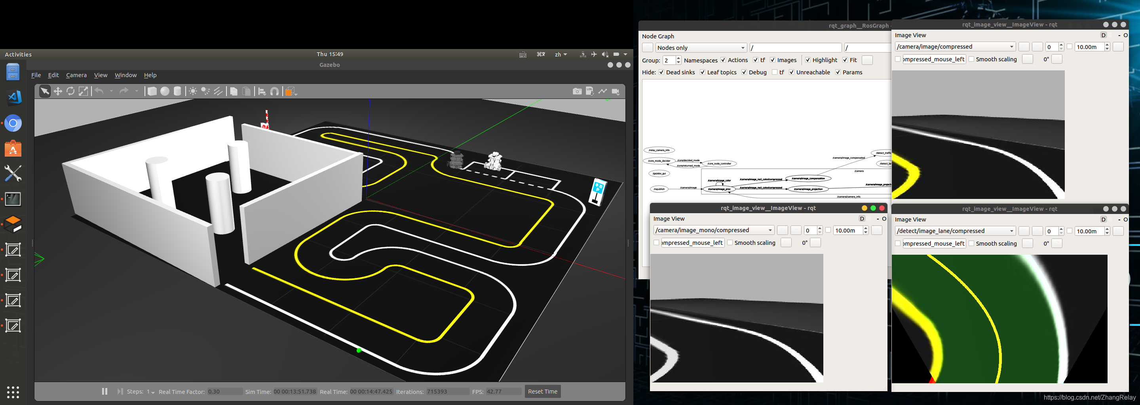The width and height of the screenshot is (1140, 405).
Task: Click the Group depth spinbox in Node Graph
Action: [672, 60]
